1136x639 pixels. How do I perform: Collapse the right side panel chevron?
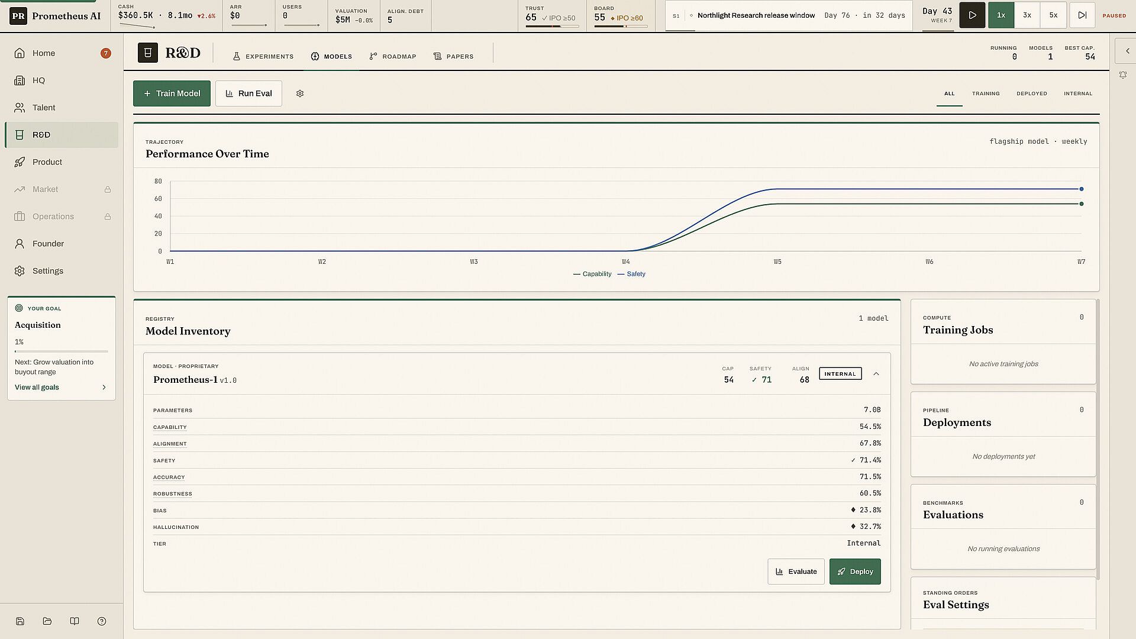tap(1127, 51)
